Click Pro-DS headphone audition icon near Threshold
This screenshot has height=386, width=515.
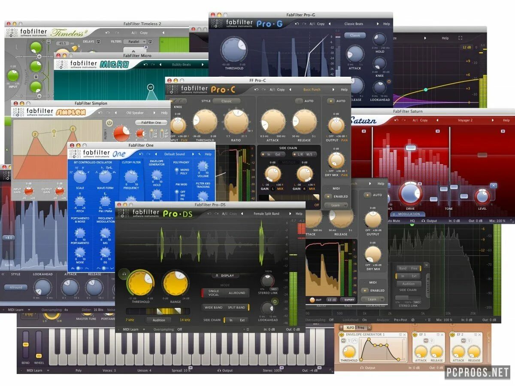(124, 274)
